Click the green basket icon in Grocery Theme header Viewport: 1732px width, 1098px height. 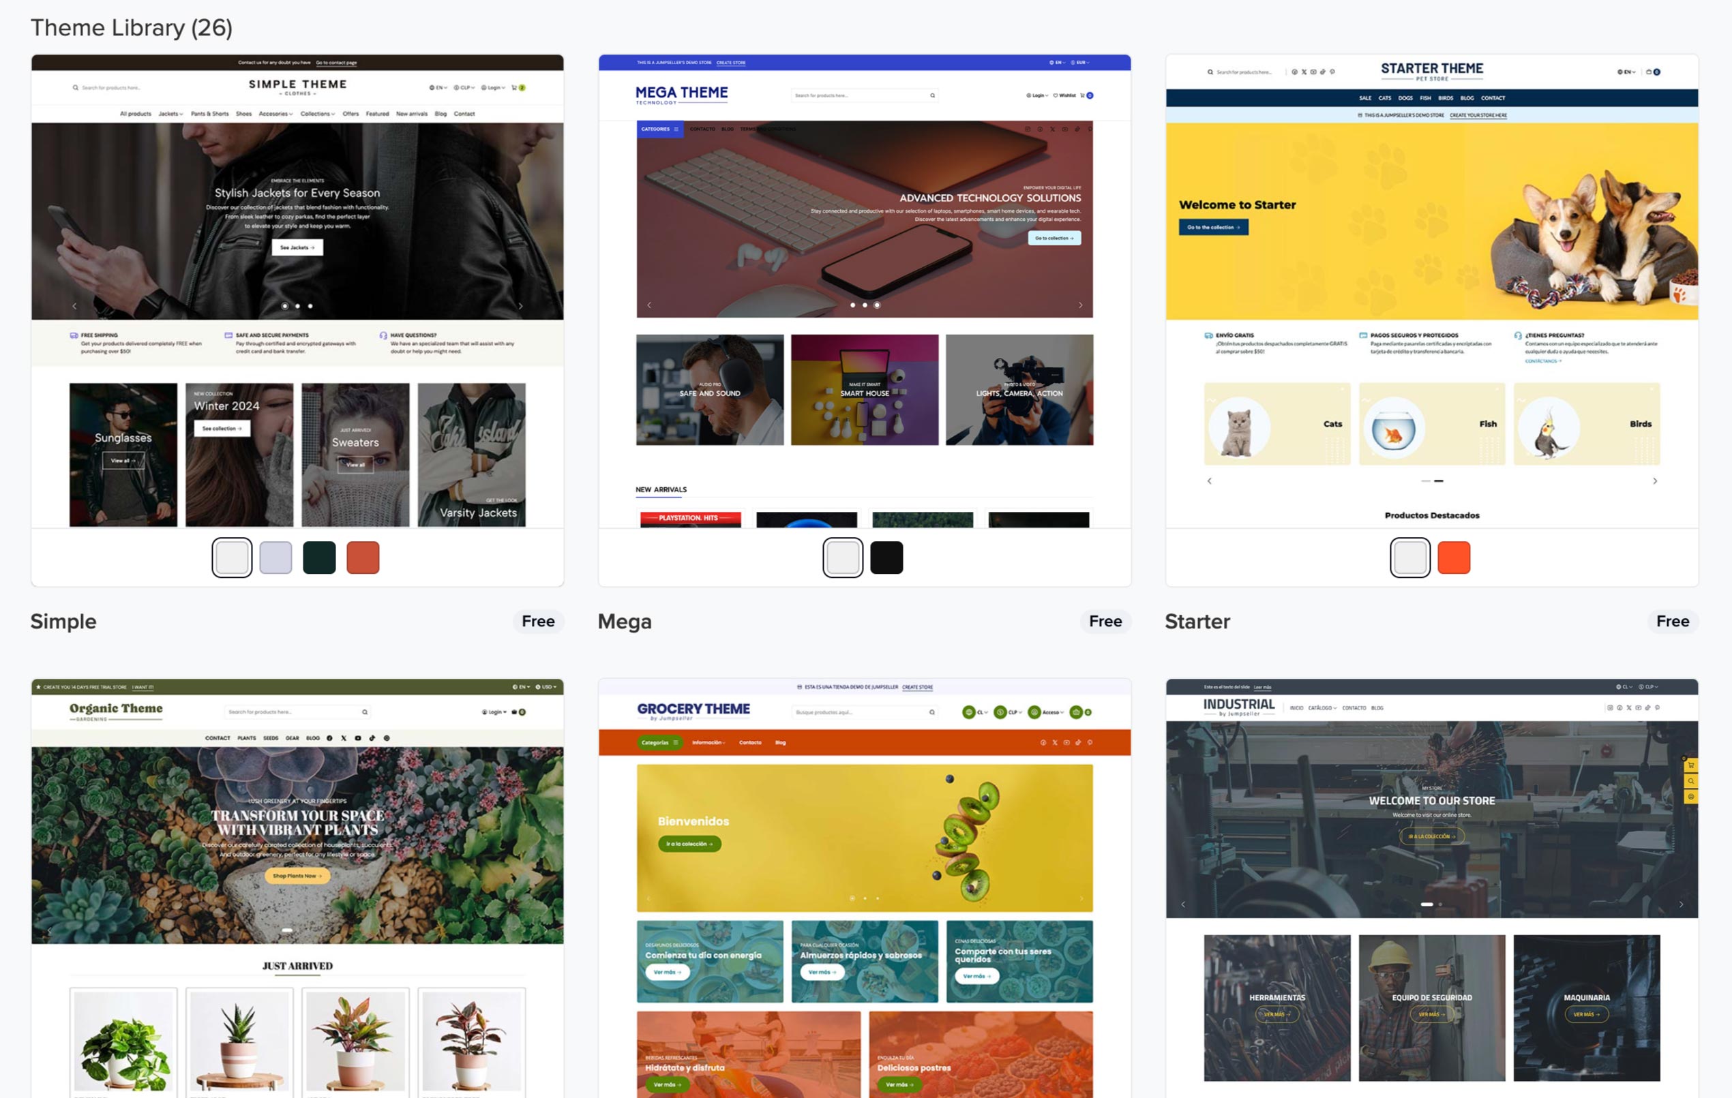[x=1076, y=712]
